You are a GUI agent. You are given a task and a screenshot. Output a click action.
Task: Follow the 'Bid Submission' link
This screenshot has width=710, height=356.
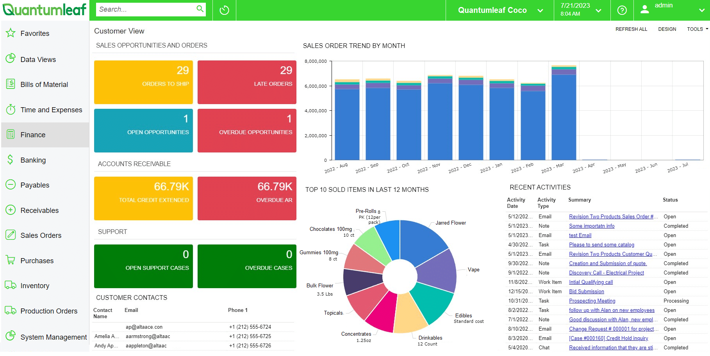tap(587, 292)
